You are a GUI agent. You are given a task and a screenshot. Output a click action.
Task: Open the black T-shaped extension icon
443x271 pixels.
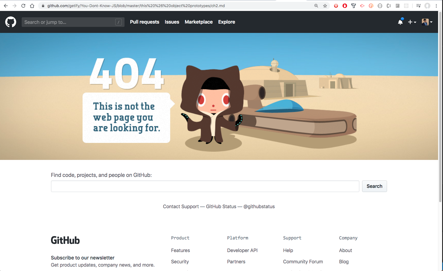(354, 6)
